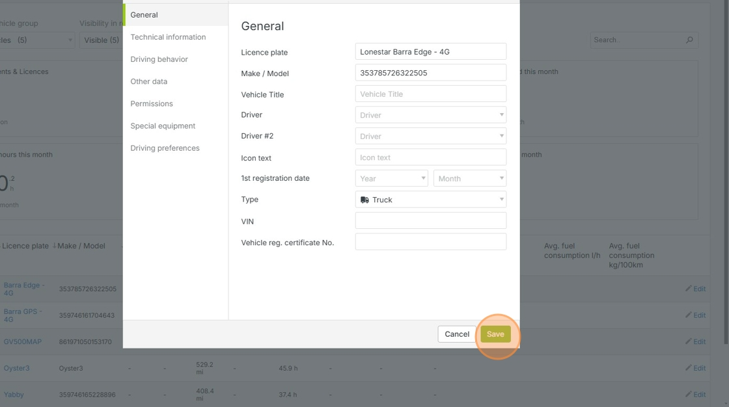This screenshot has height=407, width=729.
Task: Open the Driver dropdown
Action: [x=430, y=115]
